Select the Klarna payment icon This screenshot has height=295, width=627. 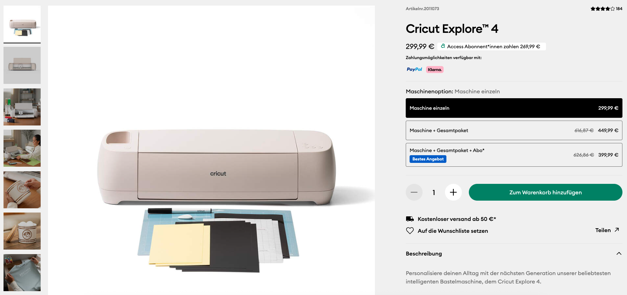[434, 69]
